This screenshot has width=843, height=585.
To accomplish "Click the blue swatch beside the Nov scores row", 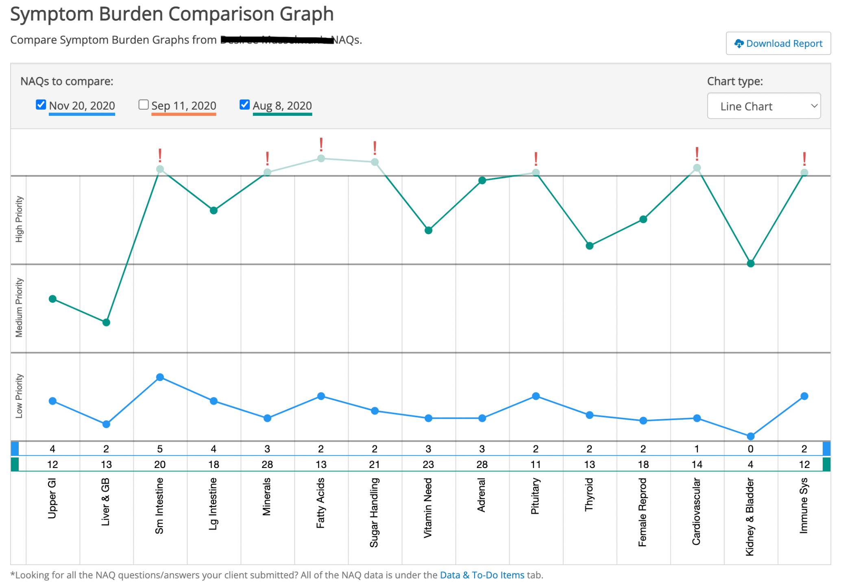I will (x=15, y=448).
